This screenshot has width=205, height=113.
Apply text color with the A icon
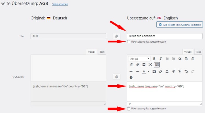pyautogui.click(x=144, y=72)
